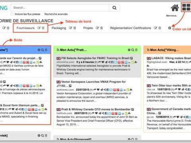Delete the vtek] box via trash
This screenshot has width=191, height=143.
(x=46, y=135)
